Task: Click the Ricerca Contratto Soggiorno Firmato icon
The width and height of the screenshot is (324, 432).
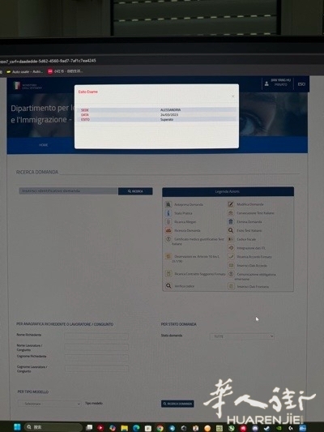Action: (168, 274)
